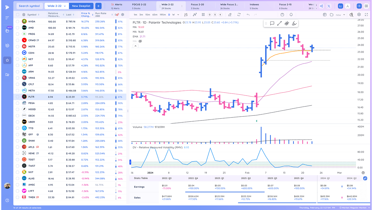The height and width of the screenshot is (210, 373).
Task: Open the BETA dashboard icon in sidebar
Action: pos(7,31)
